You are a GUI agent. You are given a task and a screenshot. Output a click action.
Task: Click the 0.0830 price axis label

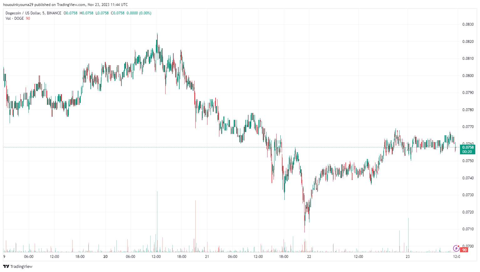click(x=468, y=24)
